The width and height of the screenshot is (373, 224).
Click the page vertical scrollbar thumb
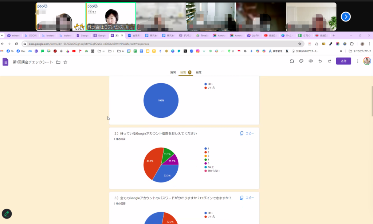coord(372,101)
